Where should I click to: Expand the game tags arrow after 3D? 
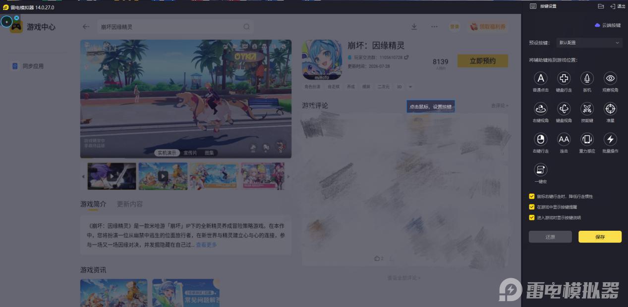pos(411,87)
